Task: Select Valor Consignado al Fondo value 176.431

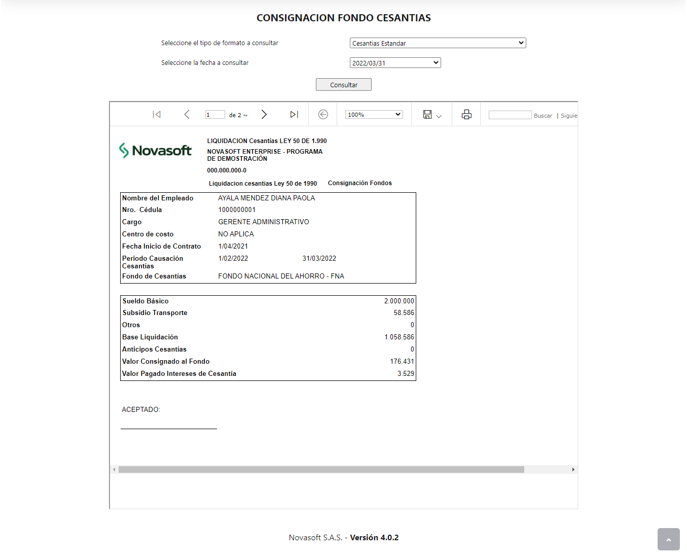Action: (402, 361)
